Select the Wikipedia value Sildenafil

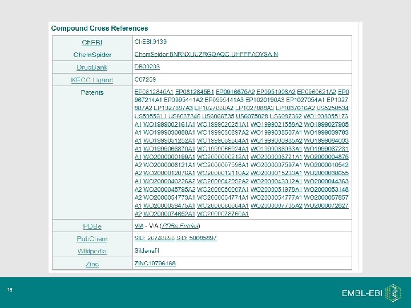[147, 250]
